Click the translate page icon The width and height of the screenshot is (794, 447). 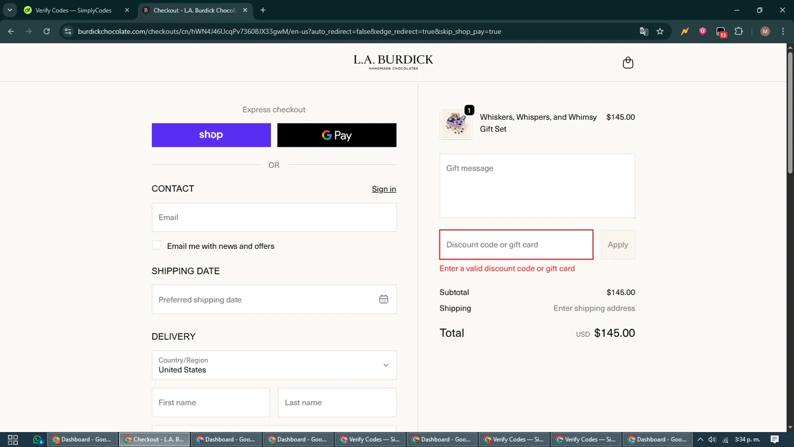point(644,31)
